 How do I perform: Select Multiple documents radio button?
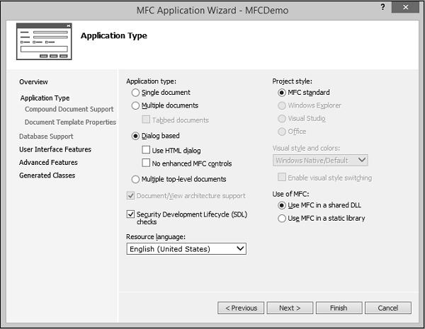(x=135, y=105)
